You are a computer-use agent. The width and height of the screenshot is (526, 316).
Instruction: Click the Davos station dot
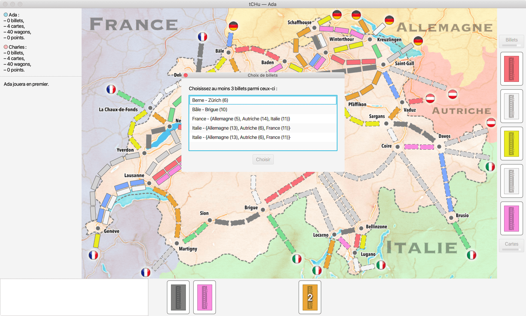point(439,147)
